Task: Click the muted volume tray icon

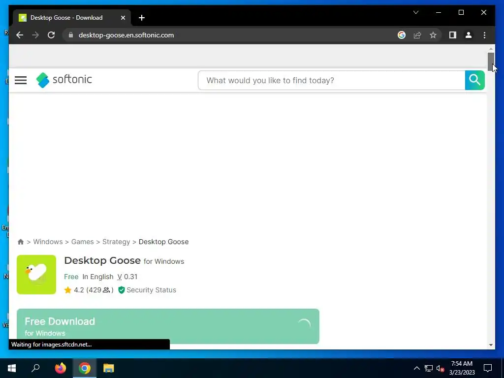Action: click(x=441, y=368)
